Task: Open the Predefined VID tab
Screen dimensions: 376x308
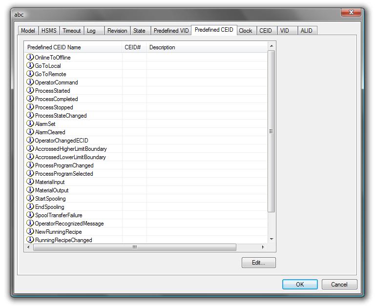Action: tap(171, 31)
